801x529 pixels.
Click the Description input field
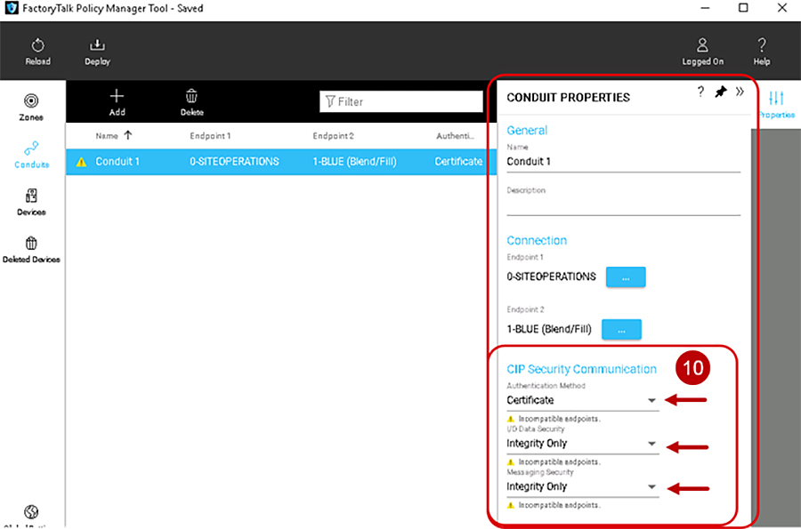point(623,205)
